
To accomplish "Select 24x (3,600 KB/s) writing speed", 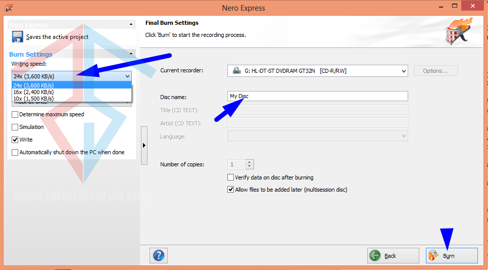I will point(72,85).
